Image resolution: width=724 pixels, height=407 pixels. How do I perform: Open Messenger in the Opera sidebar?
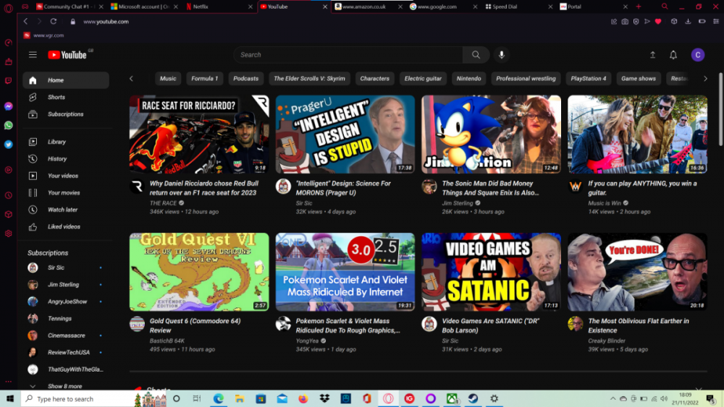pyautogui.click(x=8, y=106)
